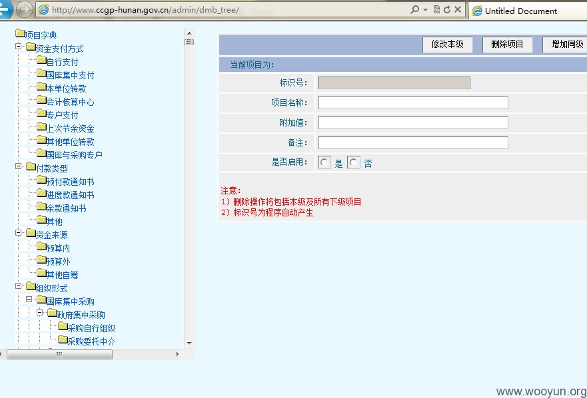
Task: Click the folder icon beside 预付款通知书
Action: pos(41,180)
